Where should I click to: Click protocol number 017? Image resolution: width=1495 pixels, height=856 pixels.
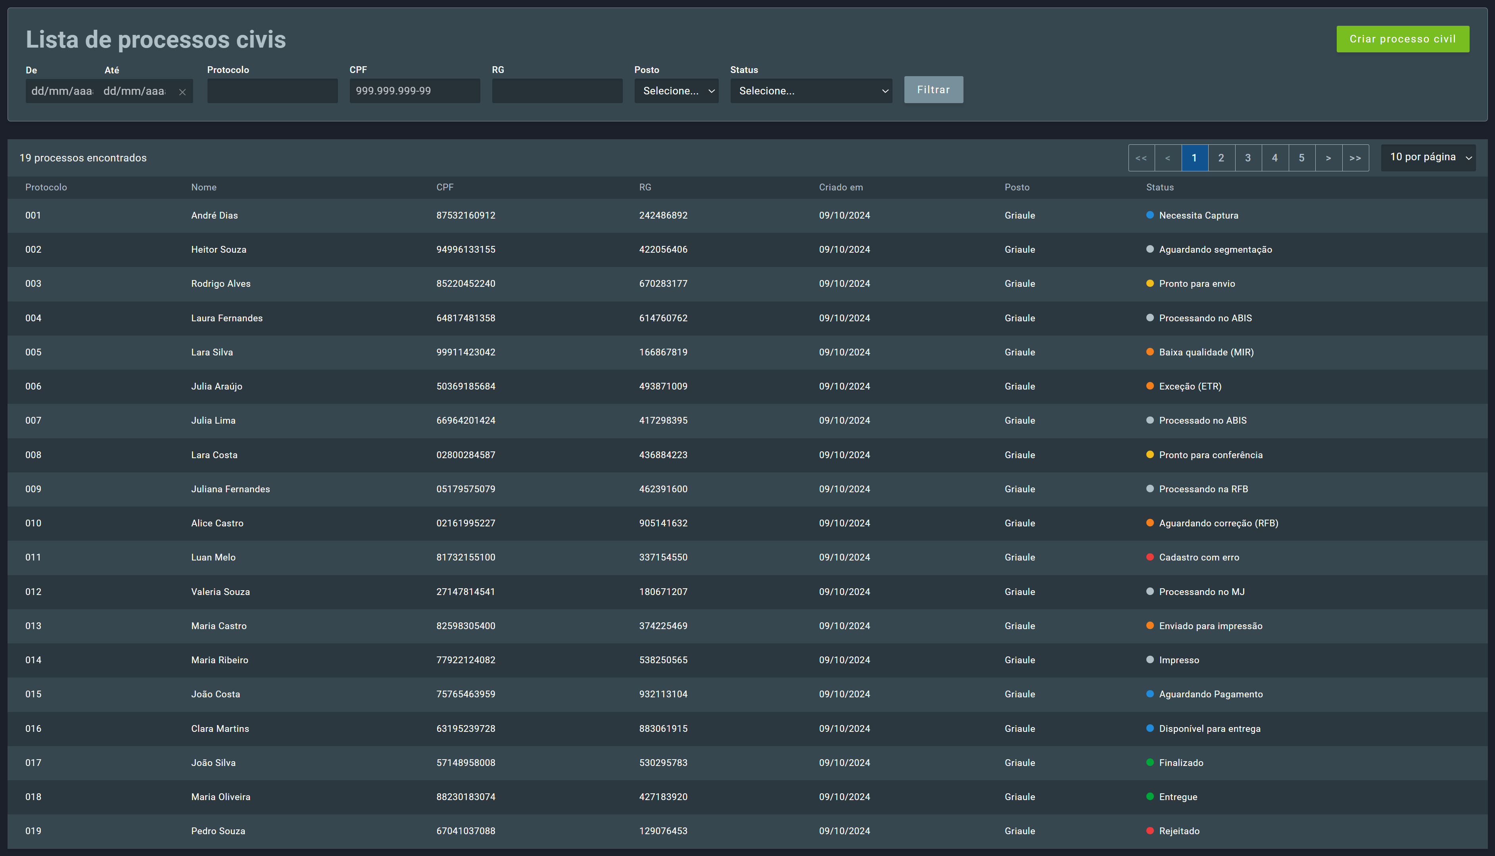(33, 762)
